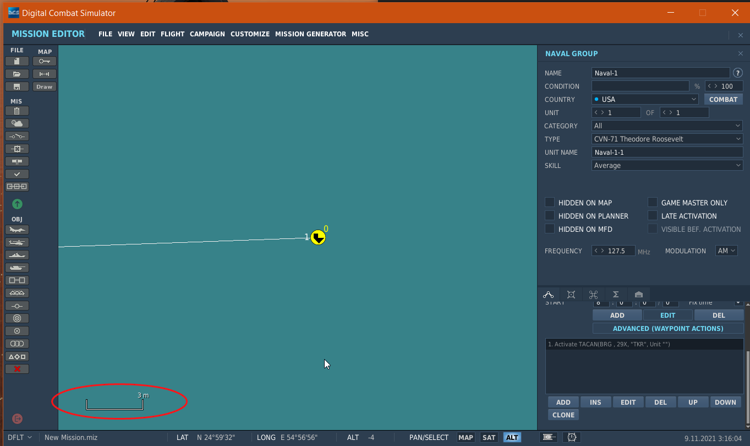
Task: Open the help question mark for name
Action: (x=738, y=73)
